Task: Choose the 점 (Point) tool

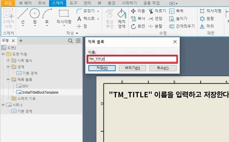Action: coord(82,26)
